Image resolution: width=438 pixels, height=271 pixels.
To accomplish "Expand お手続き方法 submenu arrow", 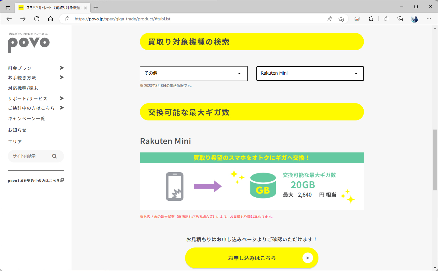I will (62, 77).
